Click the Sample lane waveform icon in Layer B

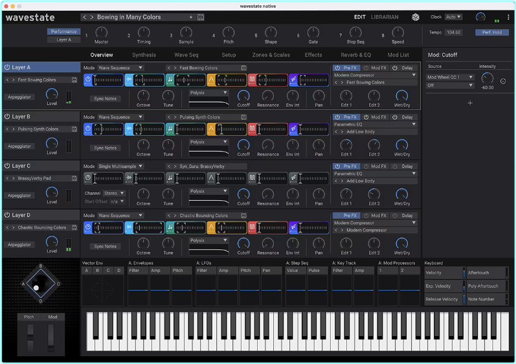point(129,129)
